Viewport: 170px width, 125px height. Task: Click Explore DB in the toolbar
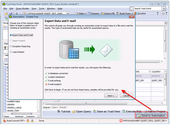pos(108,14)
